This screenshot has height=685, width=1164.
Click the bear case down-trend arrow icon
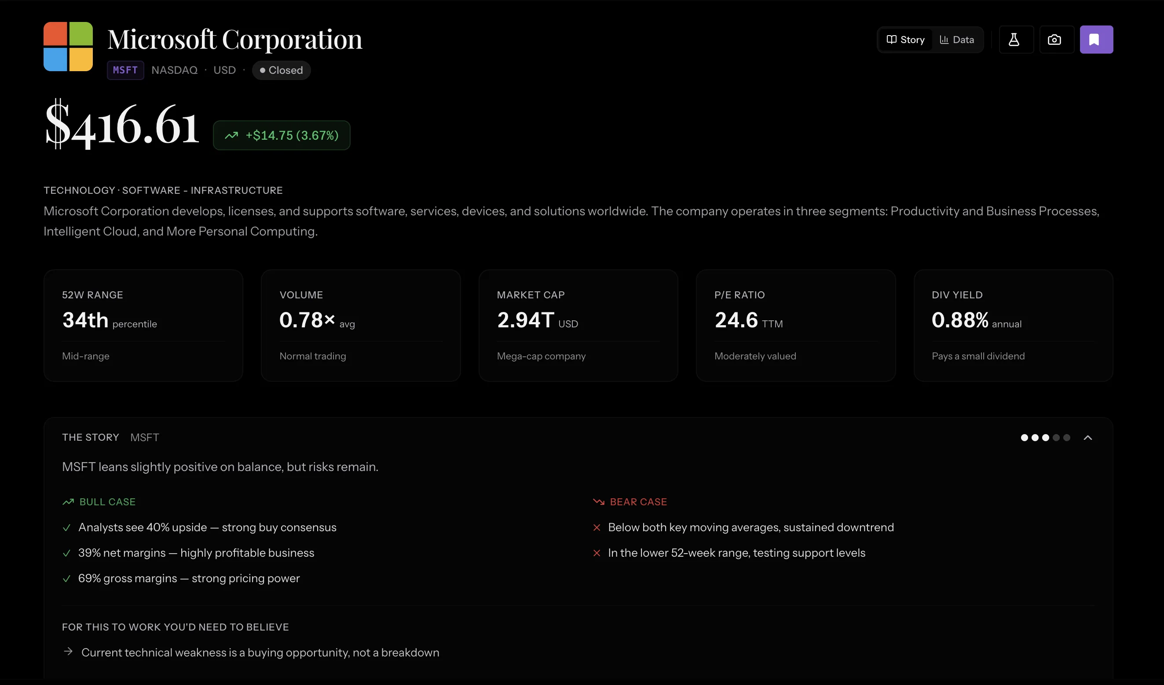tap(598, 502)
